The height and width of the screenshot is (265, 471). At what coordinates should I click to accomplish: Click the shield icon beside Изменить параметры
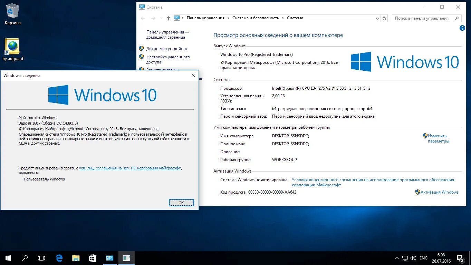tap(425, 136)
